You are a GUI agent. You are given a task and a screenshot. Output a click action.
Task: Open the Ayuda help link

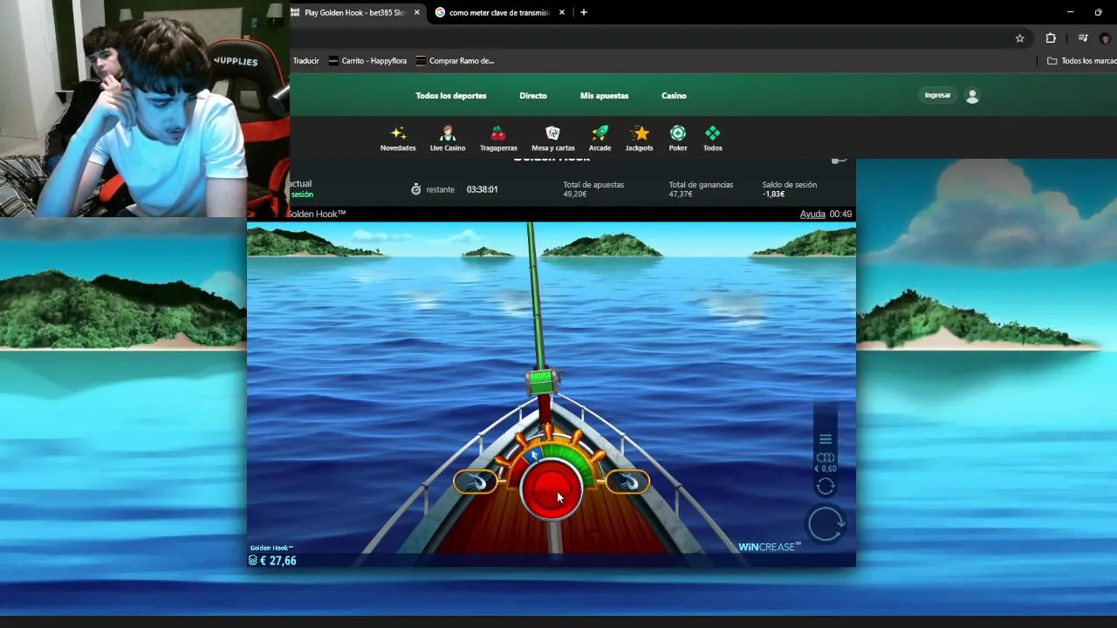pyautogui.click(x=812, y=214)
